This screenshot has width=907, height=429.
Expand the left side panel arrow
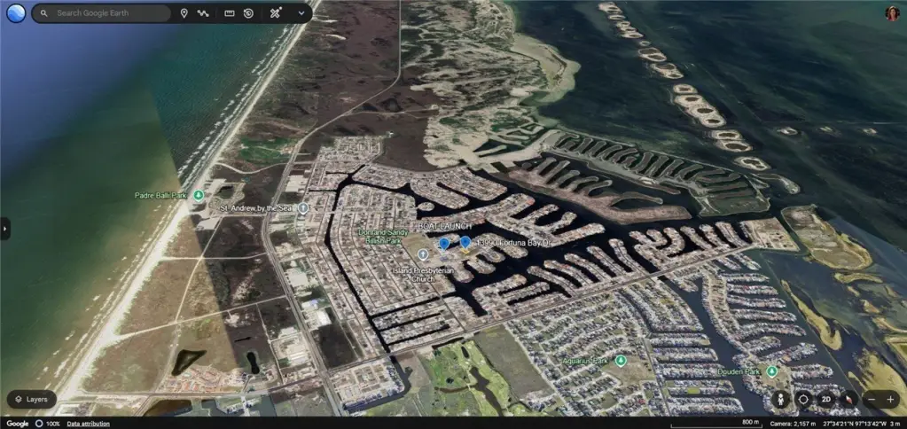pos(4,229)
